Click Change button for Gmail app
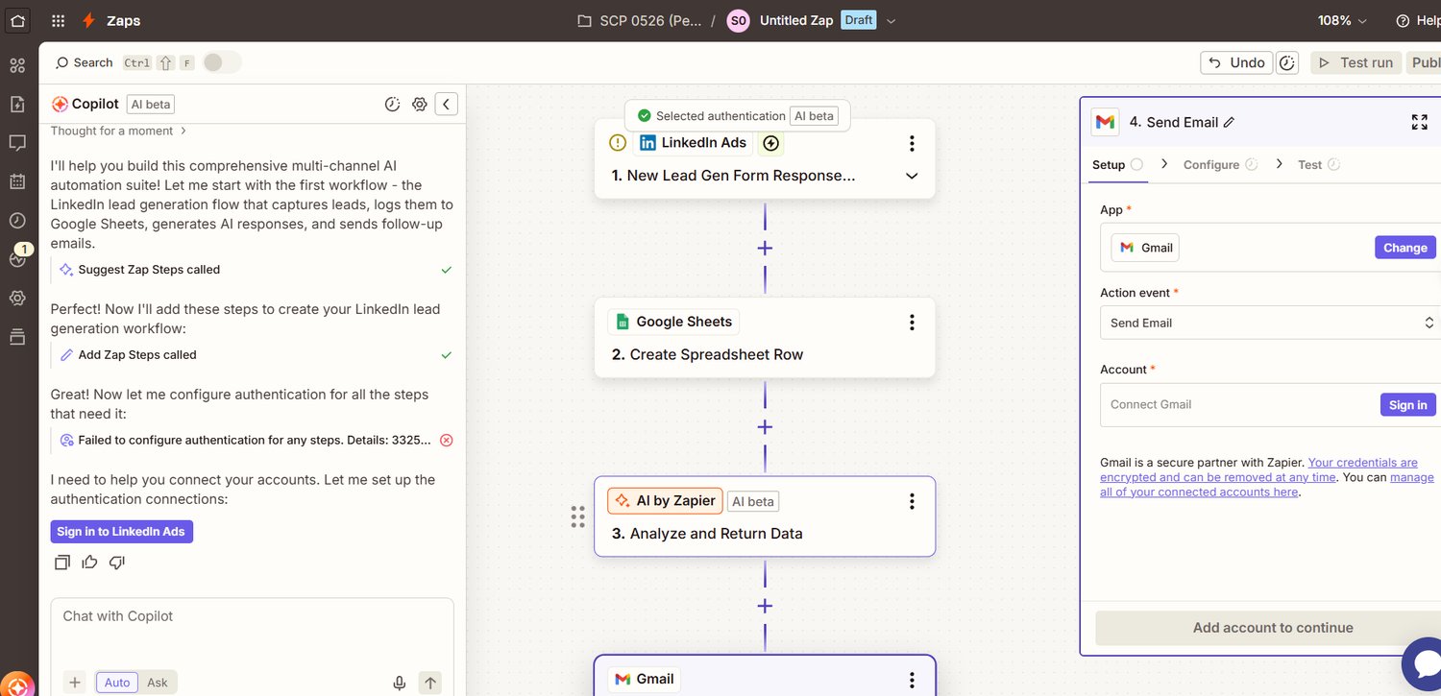The height and width of the screenshot is (696, 1441). pos(1404,248)
